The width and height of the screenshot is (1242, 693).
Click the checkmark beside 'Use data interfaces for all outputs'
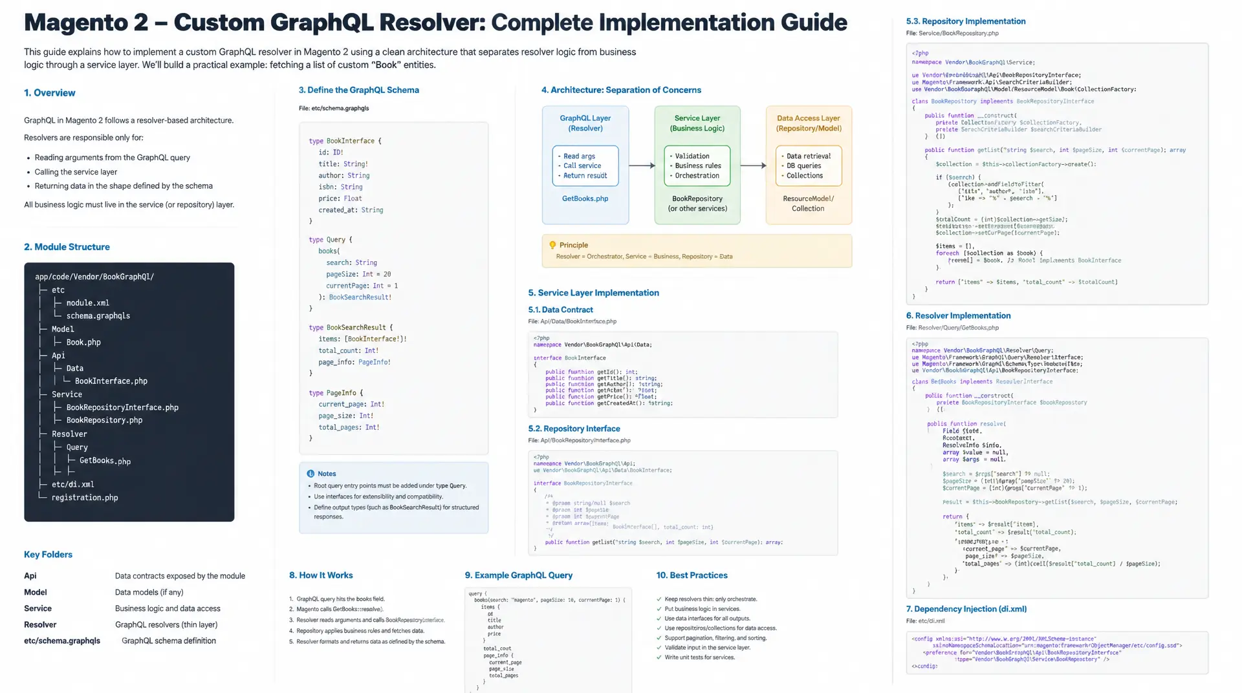pyautogui.click(x=659, y=619)
